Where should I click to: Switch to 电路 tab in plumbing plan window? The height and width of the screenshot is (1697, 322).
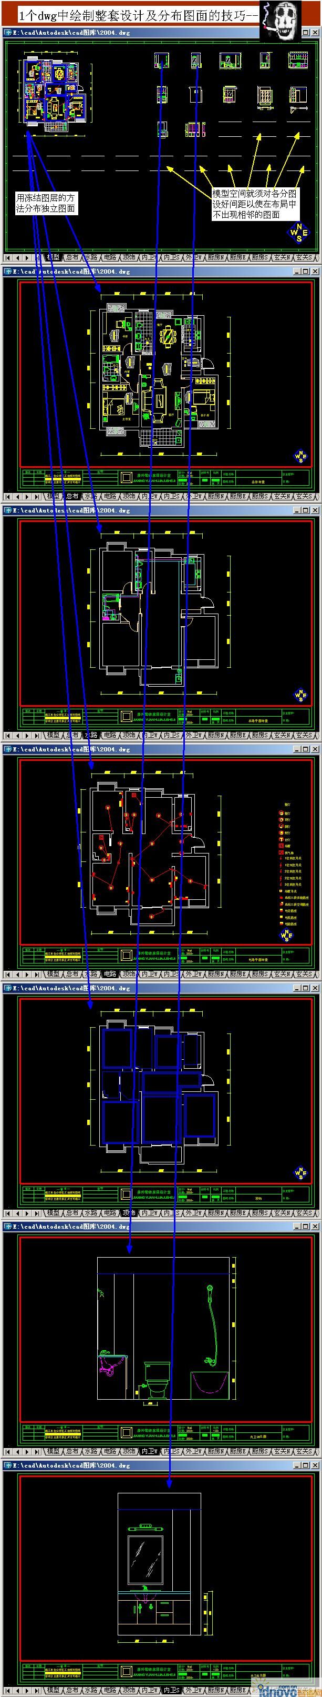pyautogui.click(x=110, y=735)
